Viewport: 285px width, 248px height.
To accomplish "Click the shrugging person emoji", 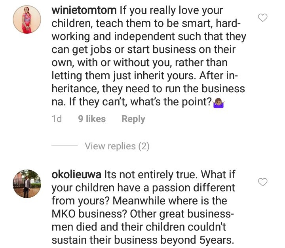I will point(218,102).
